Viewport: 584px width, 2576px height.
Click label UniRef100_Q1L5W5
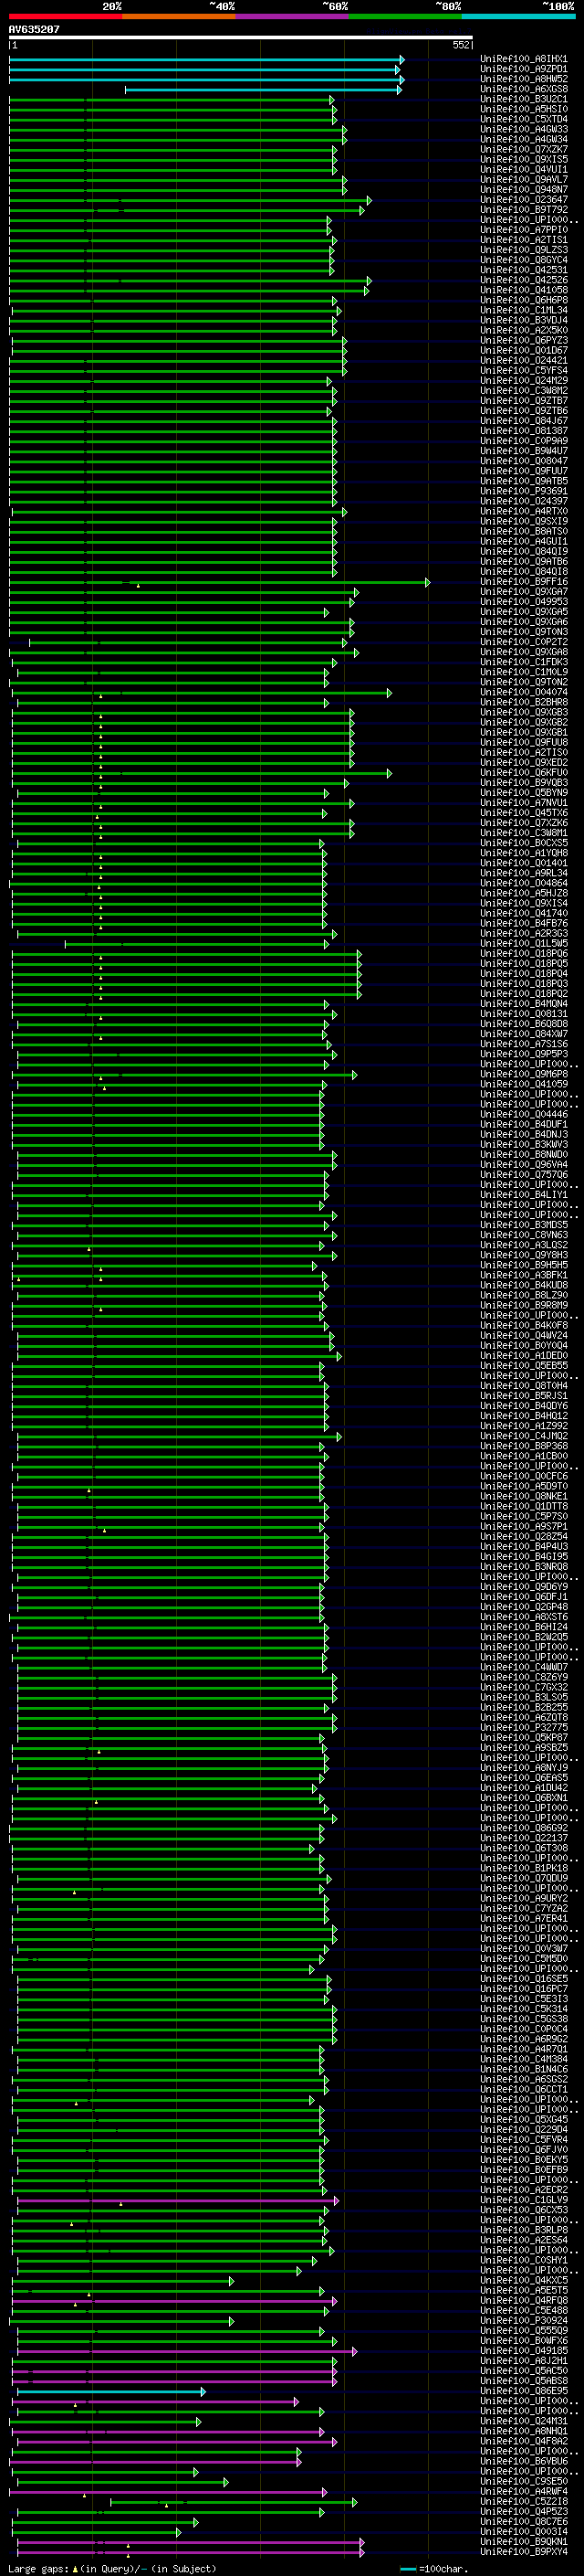coord(524,943)
